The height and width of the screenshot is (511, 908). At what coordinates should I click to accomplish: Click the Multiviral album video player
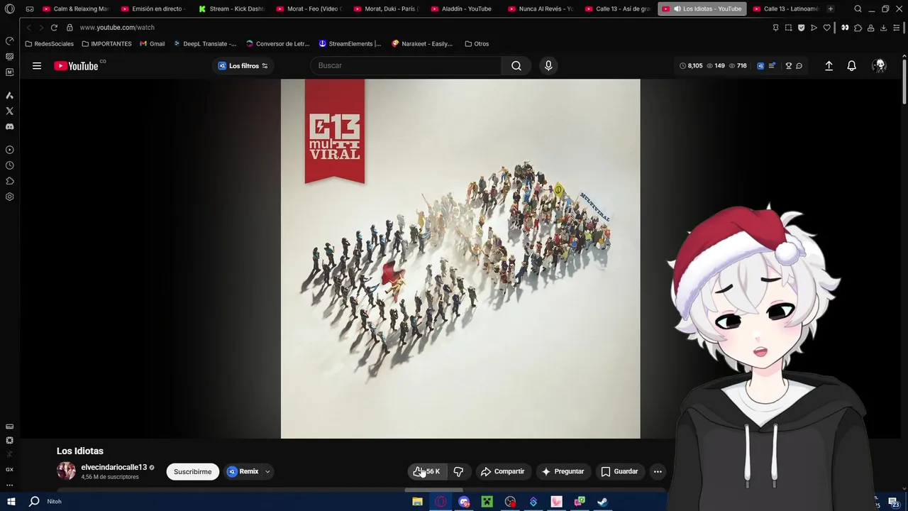(460, 258)
